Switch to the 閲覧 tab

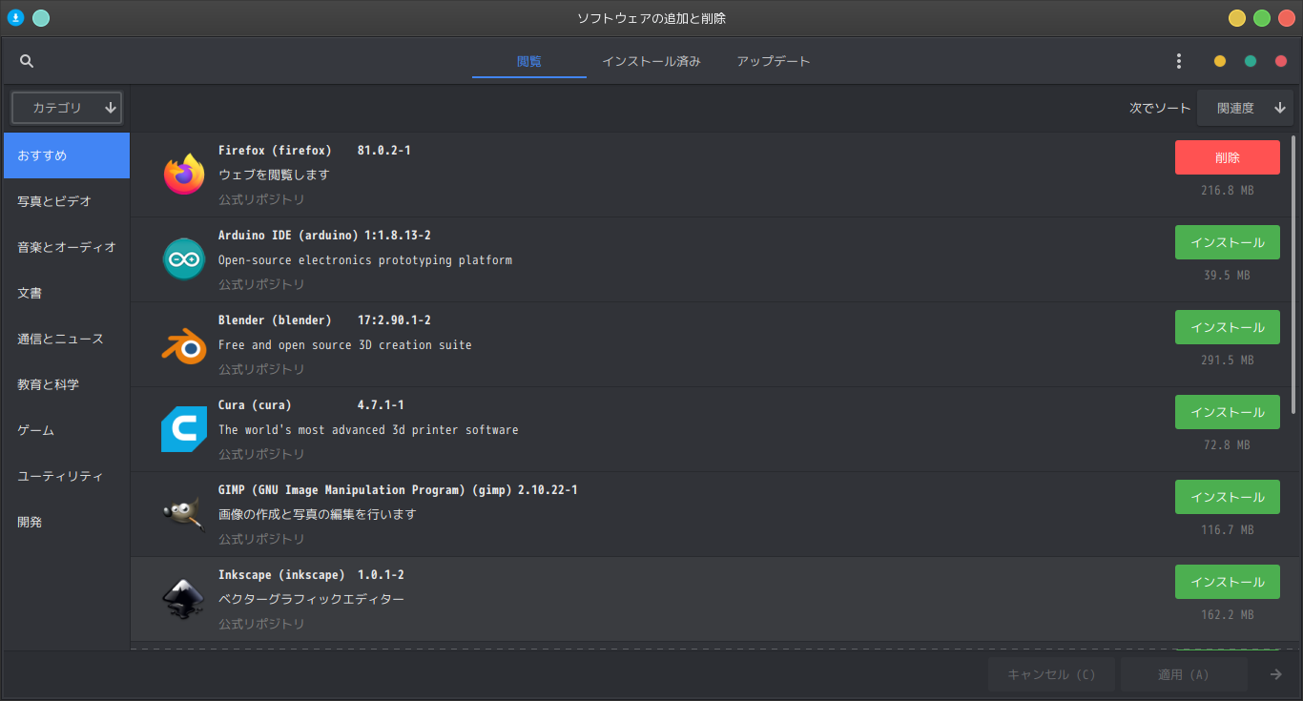coord(529,61)
